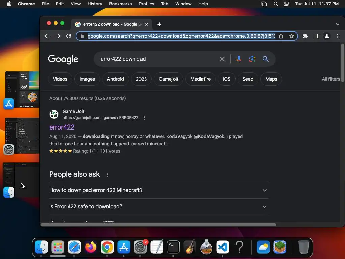Open System Settings in the Dock
This screenshot has width=345, height=259.
point(140,247)
